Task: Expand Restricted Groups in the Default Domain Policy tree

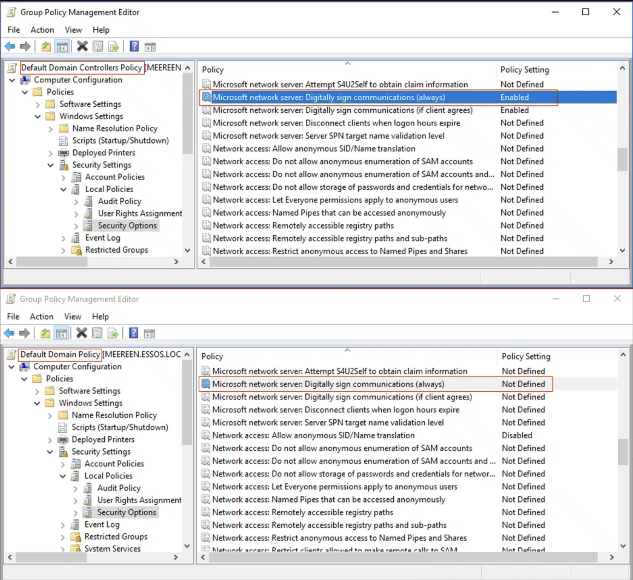Action: pyautogui.click(x=63, y=537)
